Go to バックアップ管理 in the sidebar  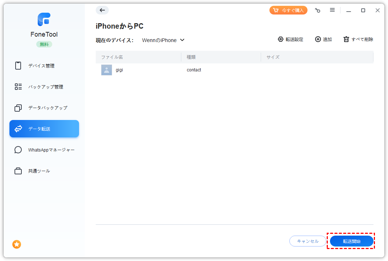coord(45,87)
